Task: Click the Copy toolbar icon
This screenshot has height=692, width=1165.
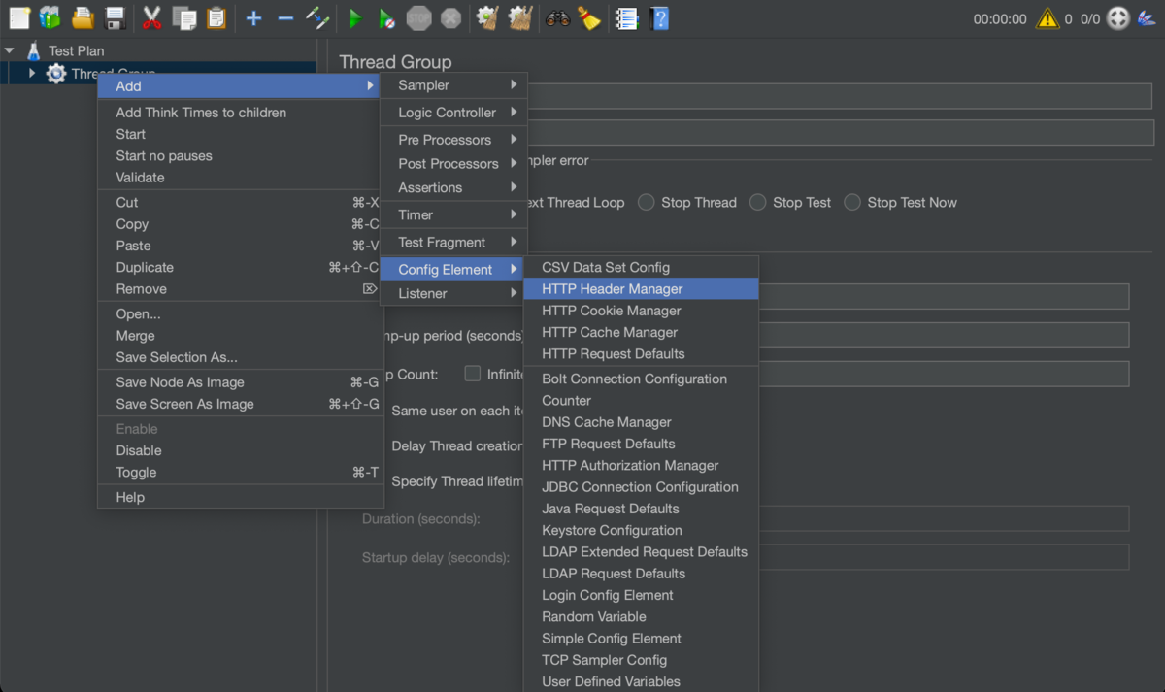Action: (183, 17)
